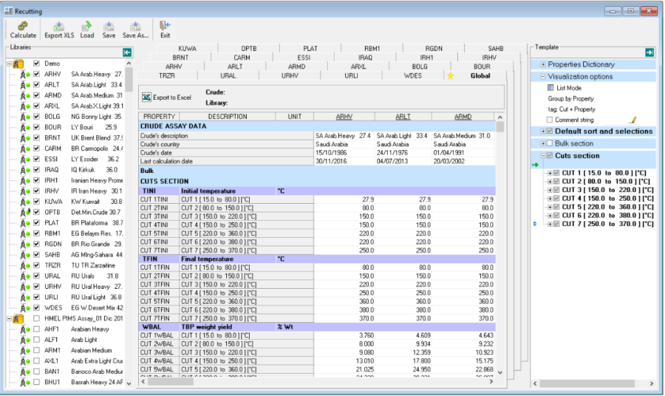Click the ARMD column header link
The width and height of the screenshot is (665, 396).
(x=463, y=117)
